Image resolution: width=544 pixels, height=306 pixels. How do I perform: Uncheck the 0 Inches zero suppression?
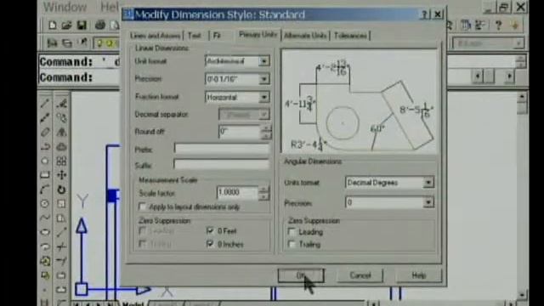(x=210, y=244)
